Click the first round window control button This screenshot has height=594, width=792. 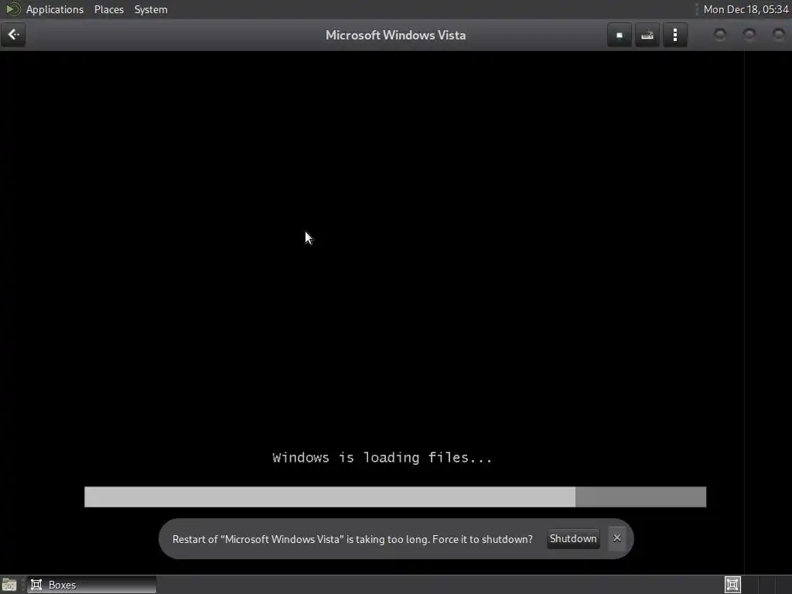[720, 34]
